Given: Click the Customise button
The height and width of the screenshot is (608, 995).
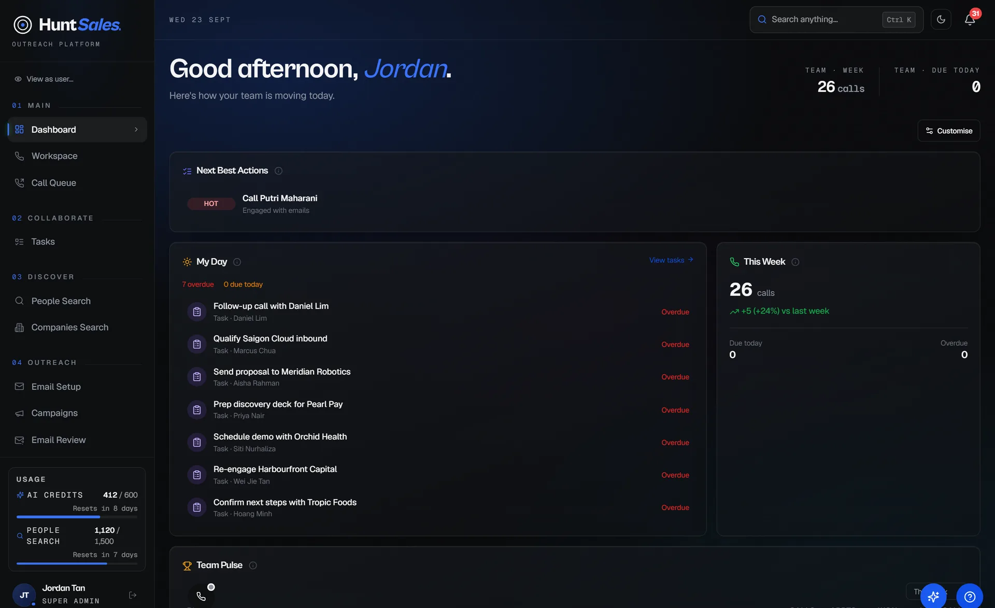Looking at the screenshot, I should 948,131.
